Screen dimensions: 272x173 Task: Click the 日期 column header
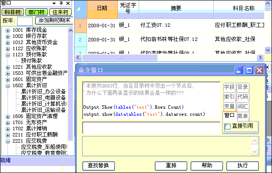pos(102,9)
